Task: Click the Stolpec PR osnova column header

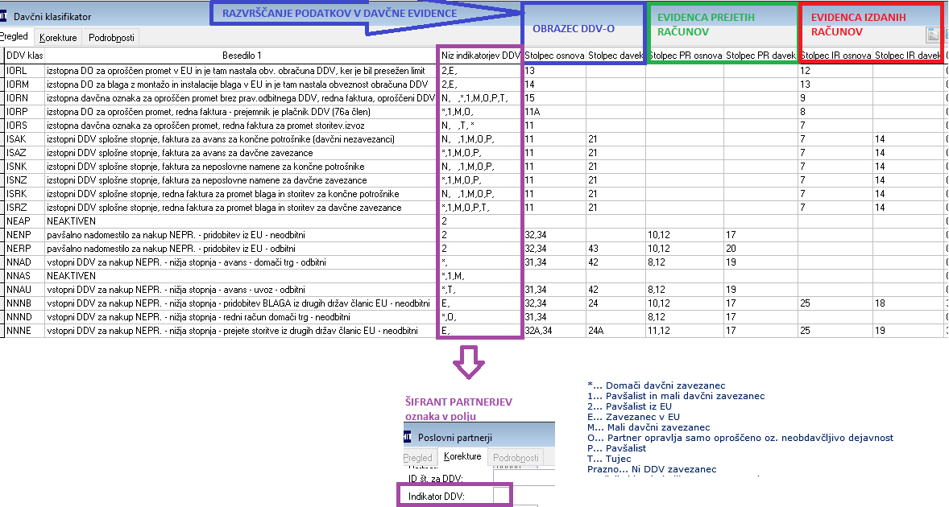Action: (685, 56)
